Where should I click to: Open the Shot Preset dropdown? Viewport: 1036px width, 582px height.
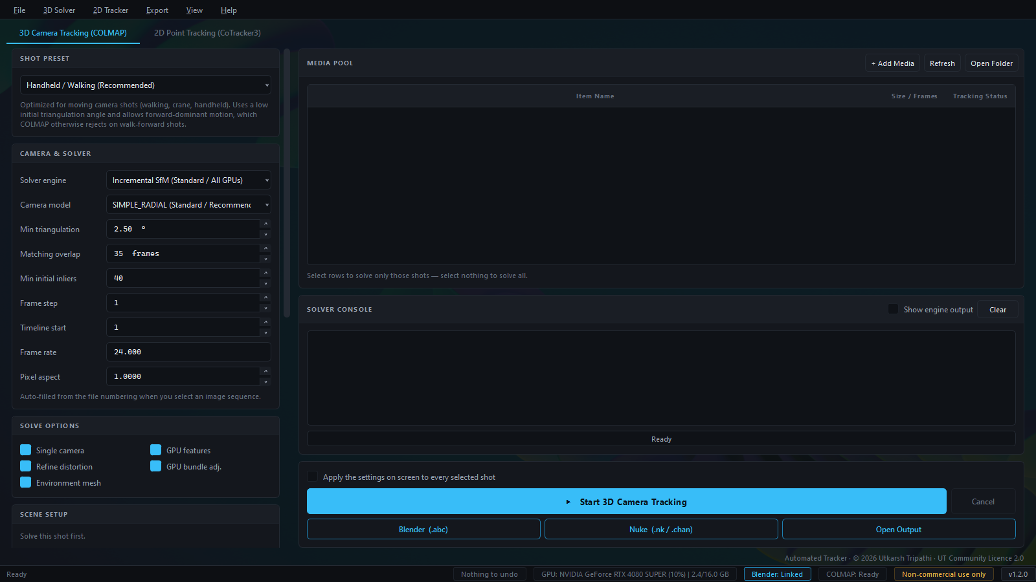(x=146, y=85)
